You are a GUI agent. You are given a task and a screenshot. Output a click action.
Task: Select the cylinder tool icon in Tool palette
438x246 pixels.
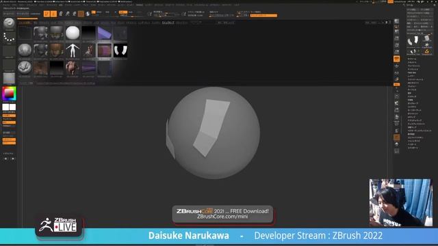pyautogui.click(x=426, y=38)
